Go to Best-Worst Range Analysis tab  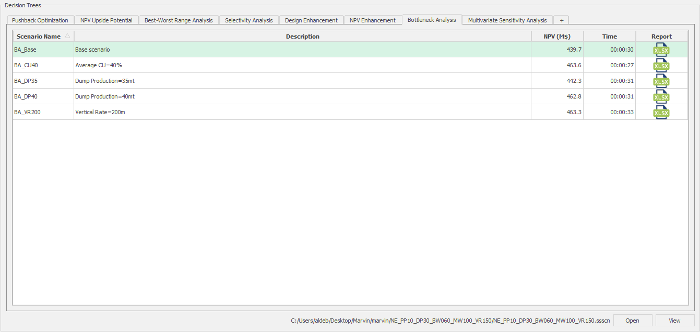pyautogui.click(x=179, y=20)
